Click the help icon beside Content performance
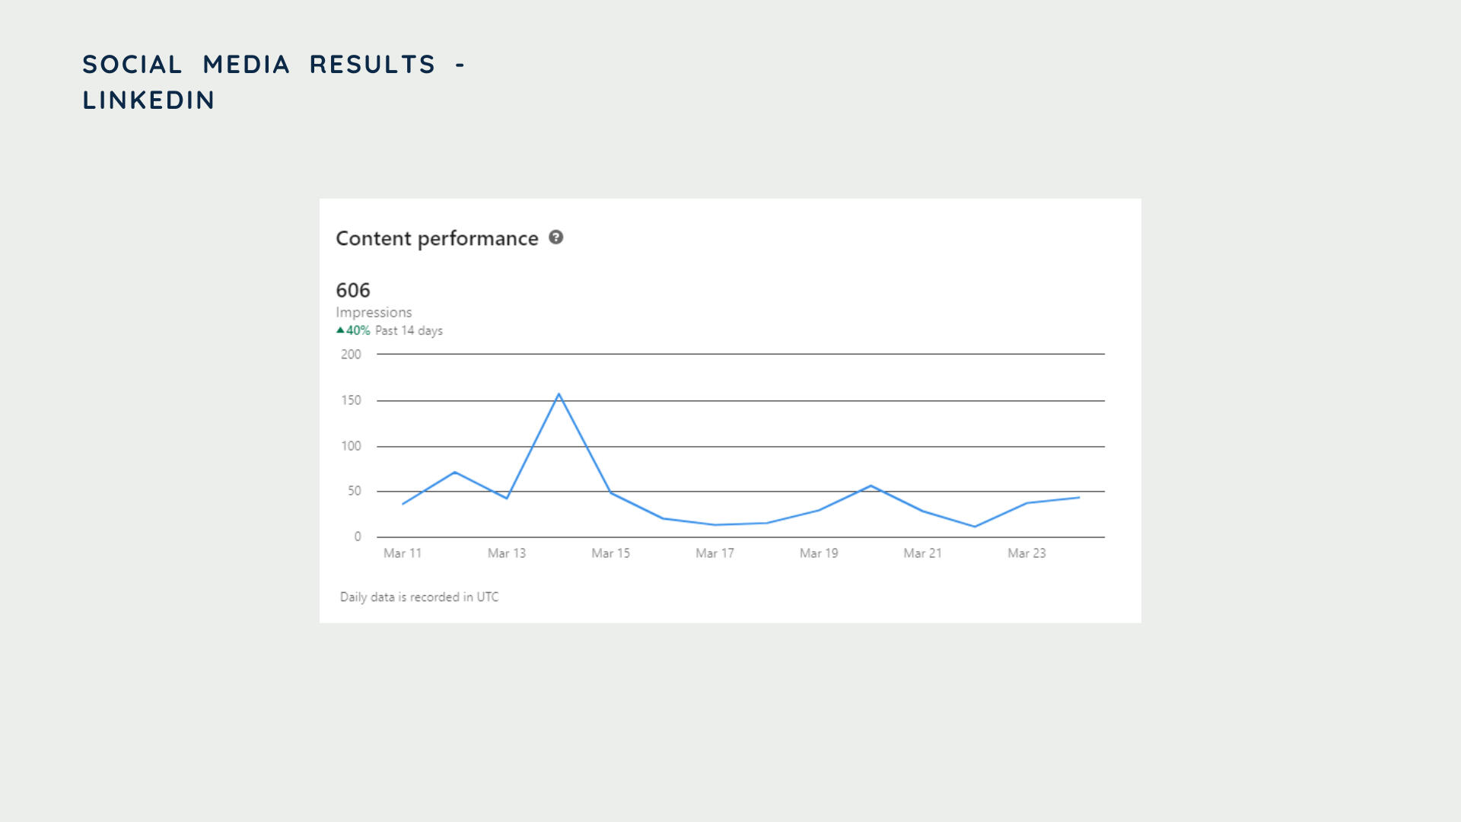The image size is (1461, 822). pyautogui.click(x=556, y=237)
